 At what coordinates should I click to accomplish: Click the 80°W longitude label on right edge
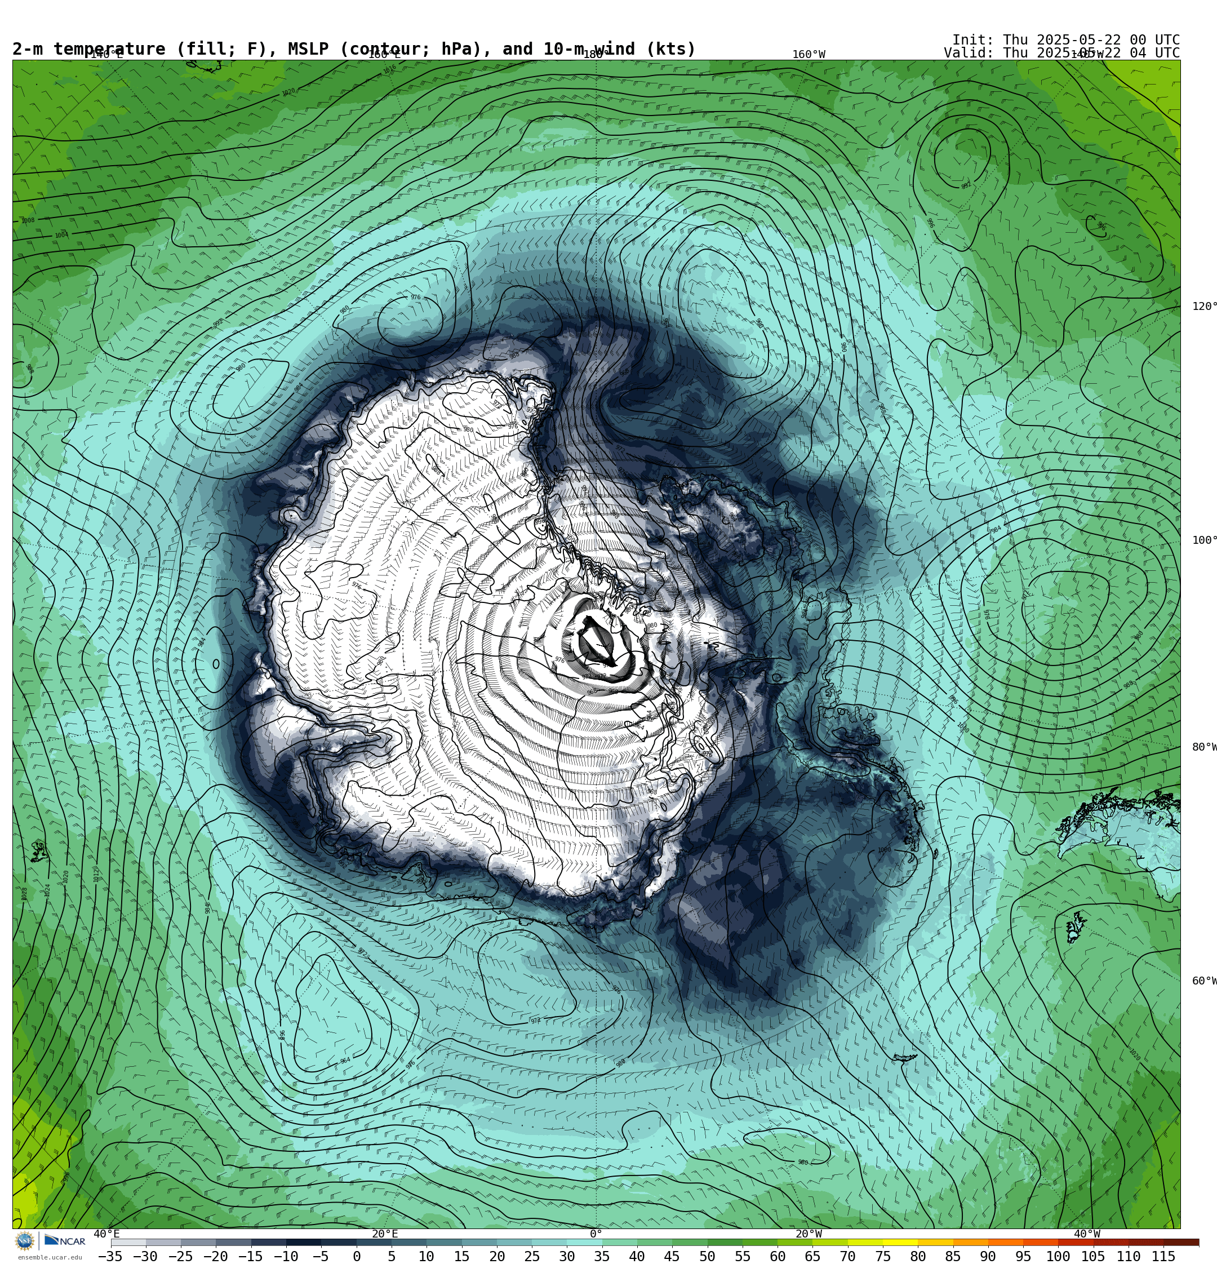pyautogui.click(x=1204, y=747)
